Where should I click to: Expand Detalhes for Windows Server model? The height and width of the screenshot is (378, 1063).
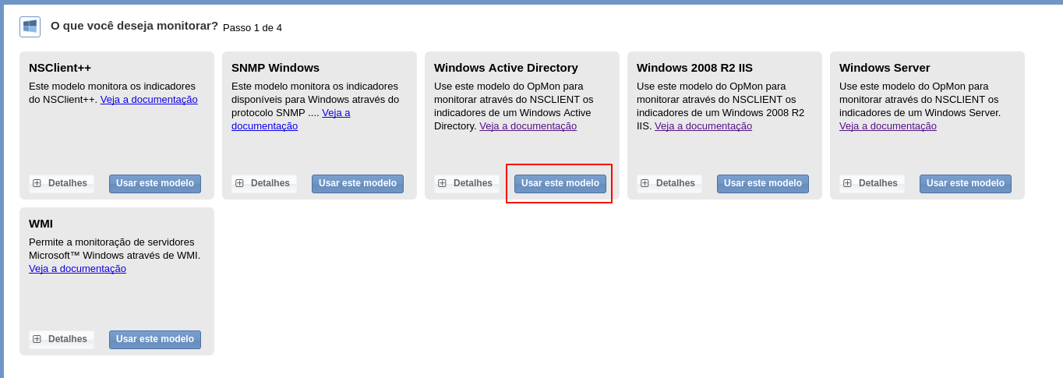click(x=871, y=183)
